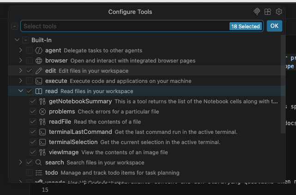Uncheck the read tool checkbox
Viewport: 296px width, 195px height.
click(29, 91)
